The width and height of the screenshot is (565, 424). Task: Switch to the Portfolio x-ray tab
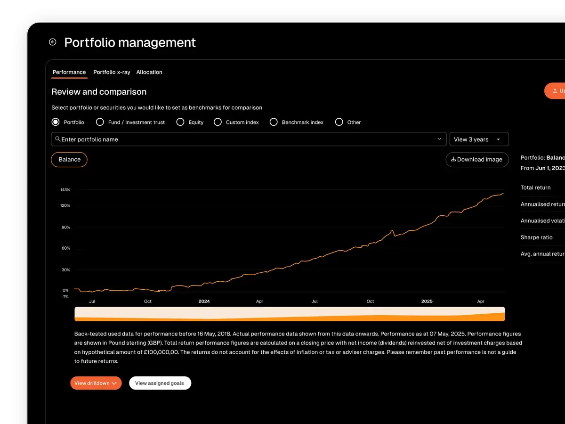pyautogui.click(x=112, y=72)
